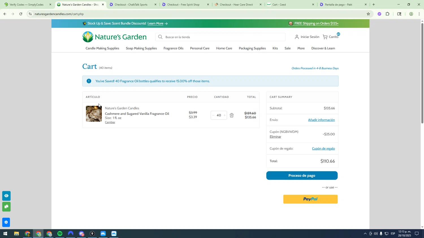Open the Chrome profile icon
This screenshot has width=424, height=238.
(x=411, y=14)
